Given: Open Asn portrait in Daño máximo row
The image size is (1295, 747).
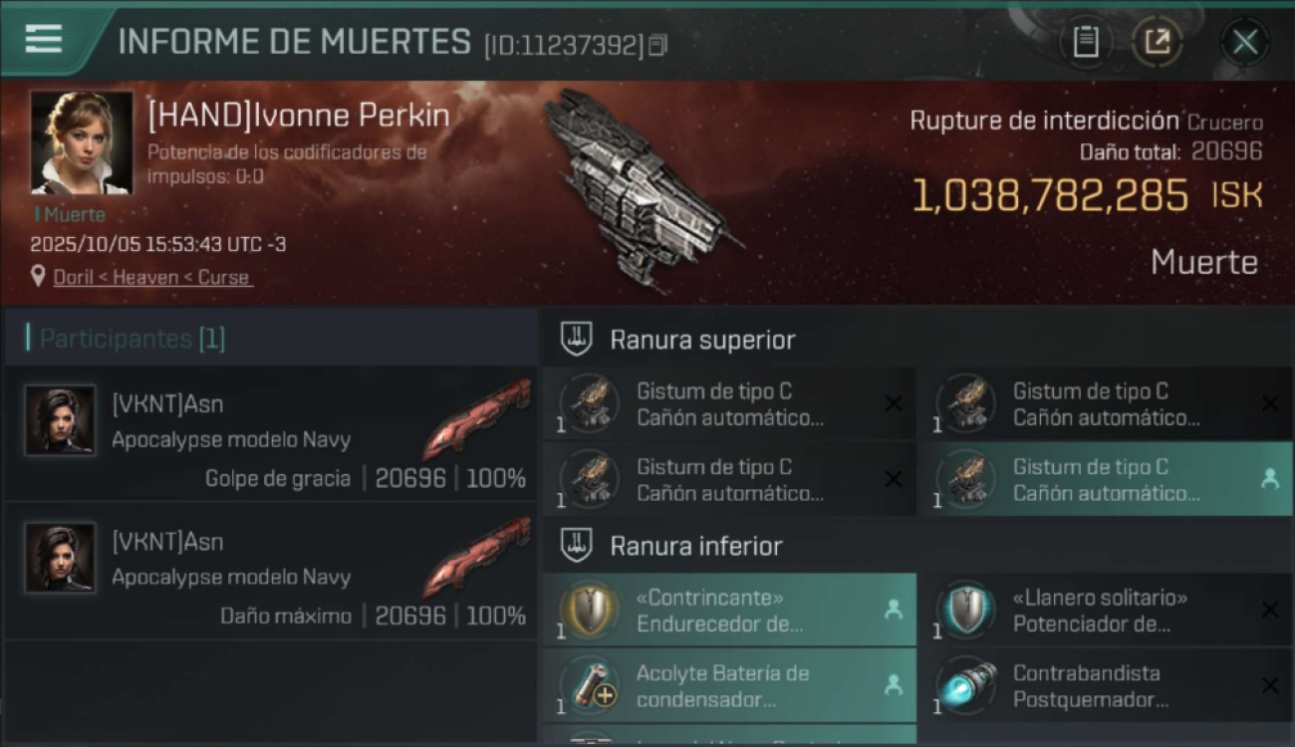Looking at the screenshot, I should 60,558.
